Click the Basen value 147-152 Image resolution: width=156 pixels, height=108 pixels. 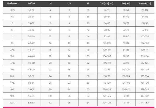click(145, 103)
